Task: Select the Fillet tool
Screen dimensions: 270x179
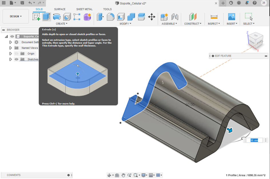Action: pos(111,17)
